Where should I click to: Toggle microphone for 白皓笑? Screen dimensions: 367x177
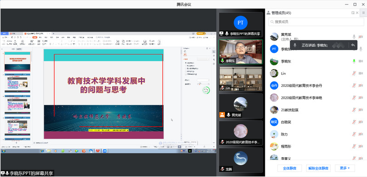coord(354,122)
